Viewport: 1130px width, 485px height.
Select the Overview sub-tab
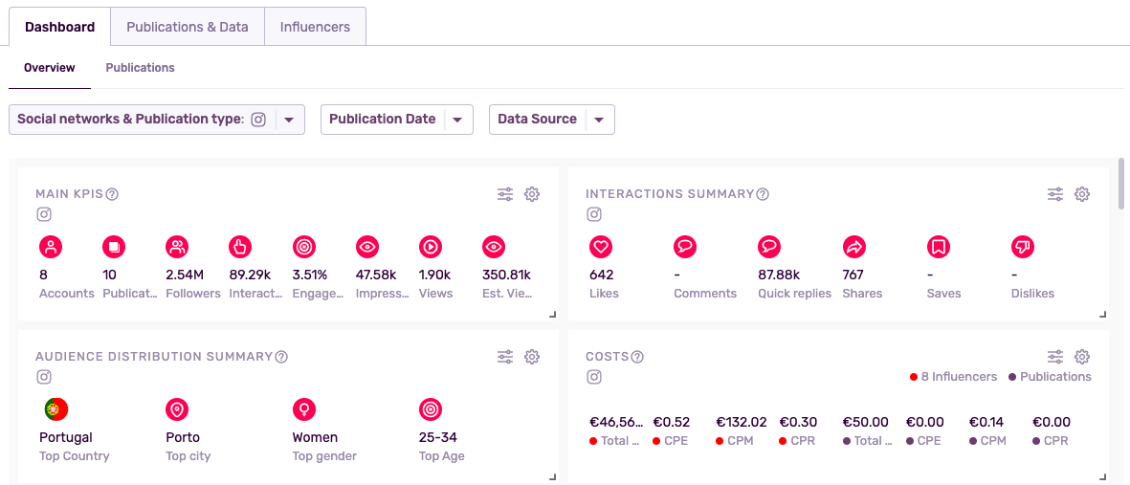pyautogui.click(x=50, y=68)
